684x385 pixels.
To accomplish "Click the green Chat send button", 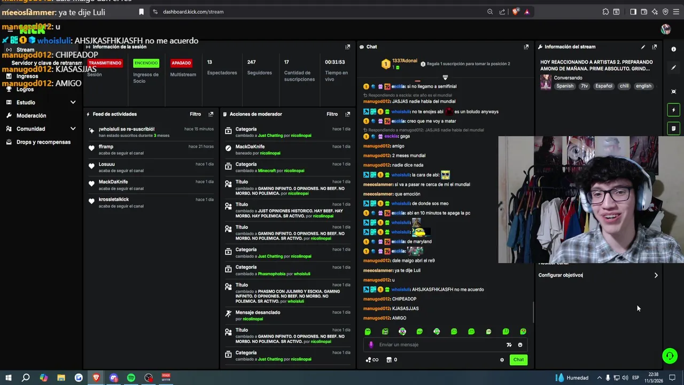I will [x=518, y=360].
